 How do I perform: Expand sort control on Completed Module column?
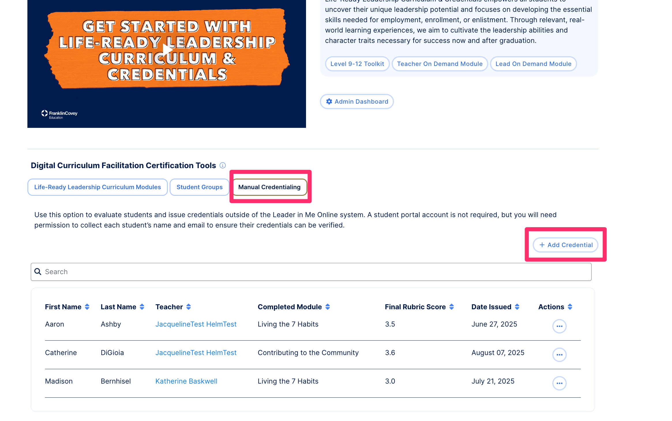click(x=328, y=307)
